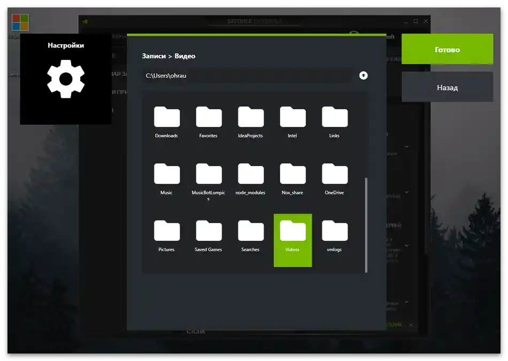
Task: Click the Готово button
Action: (x=447, y=49)
